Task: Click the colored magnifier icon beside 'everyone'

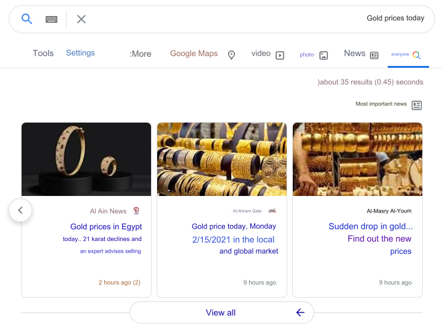Action: click(416, 55)
